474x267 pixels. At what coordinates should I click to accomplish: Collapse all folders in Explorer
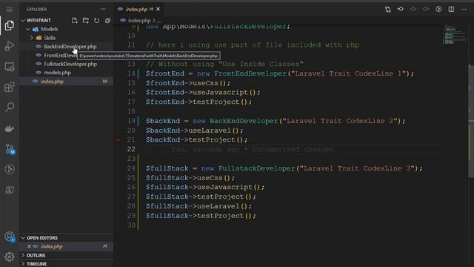point(107,20)
